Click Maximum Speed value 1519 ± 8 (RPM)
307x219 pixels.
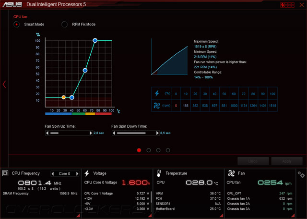click(205, 47)
